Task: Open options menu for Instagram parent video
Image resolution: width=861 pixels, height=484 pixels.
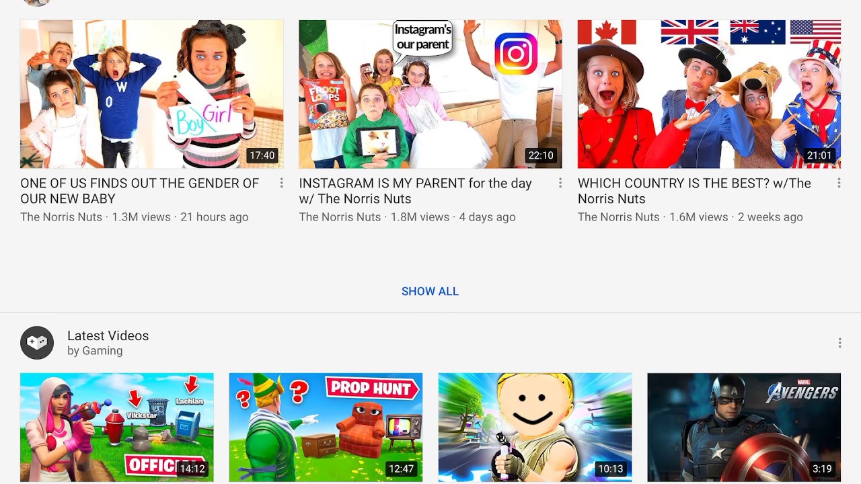Action: click(560, 183)
